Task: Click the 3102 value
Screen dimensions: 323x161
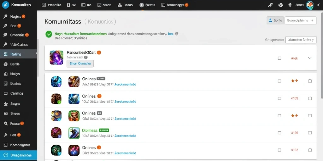Action: tap(295, 150)
